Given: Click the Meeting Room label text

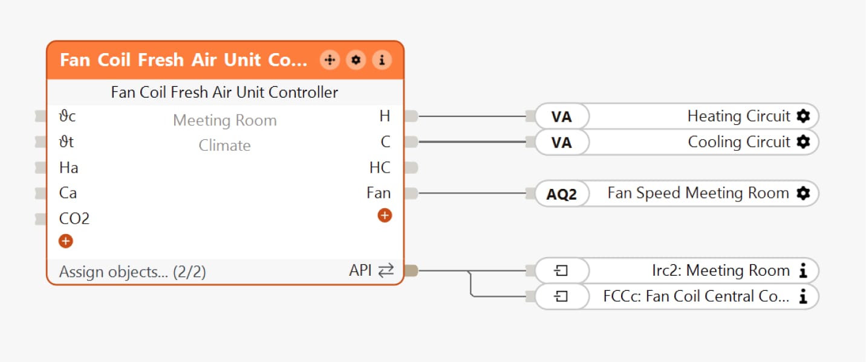Looking at the screenshot, I should pos(224,121).
